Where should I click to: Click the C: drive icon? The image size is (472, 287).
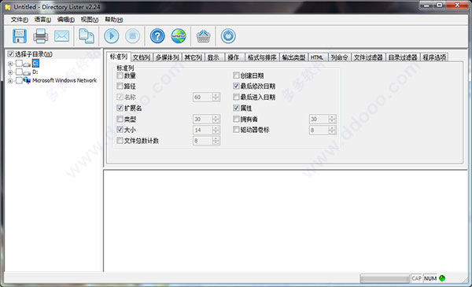27,64
